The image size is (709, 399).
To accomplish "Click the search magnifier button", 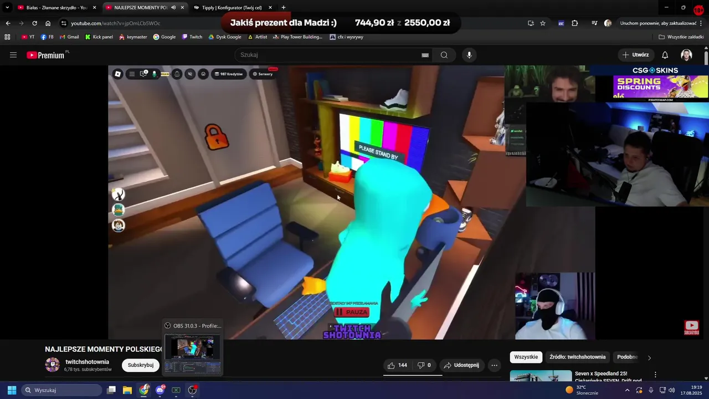I will (444, 55).
